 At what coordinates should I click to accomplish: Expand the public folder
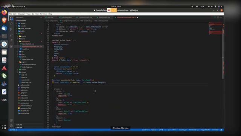click(x=23, y=31)
